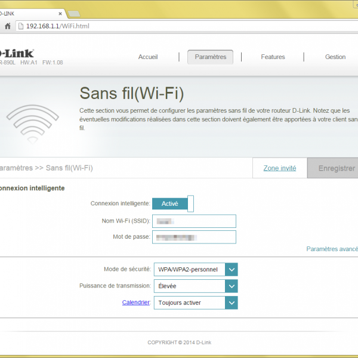Open the Paramètres avancés link
This screenshot has width=358, height=358.
pos(332,249)
